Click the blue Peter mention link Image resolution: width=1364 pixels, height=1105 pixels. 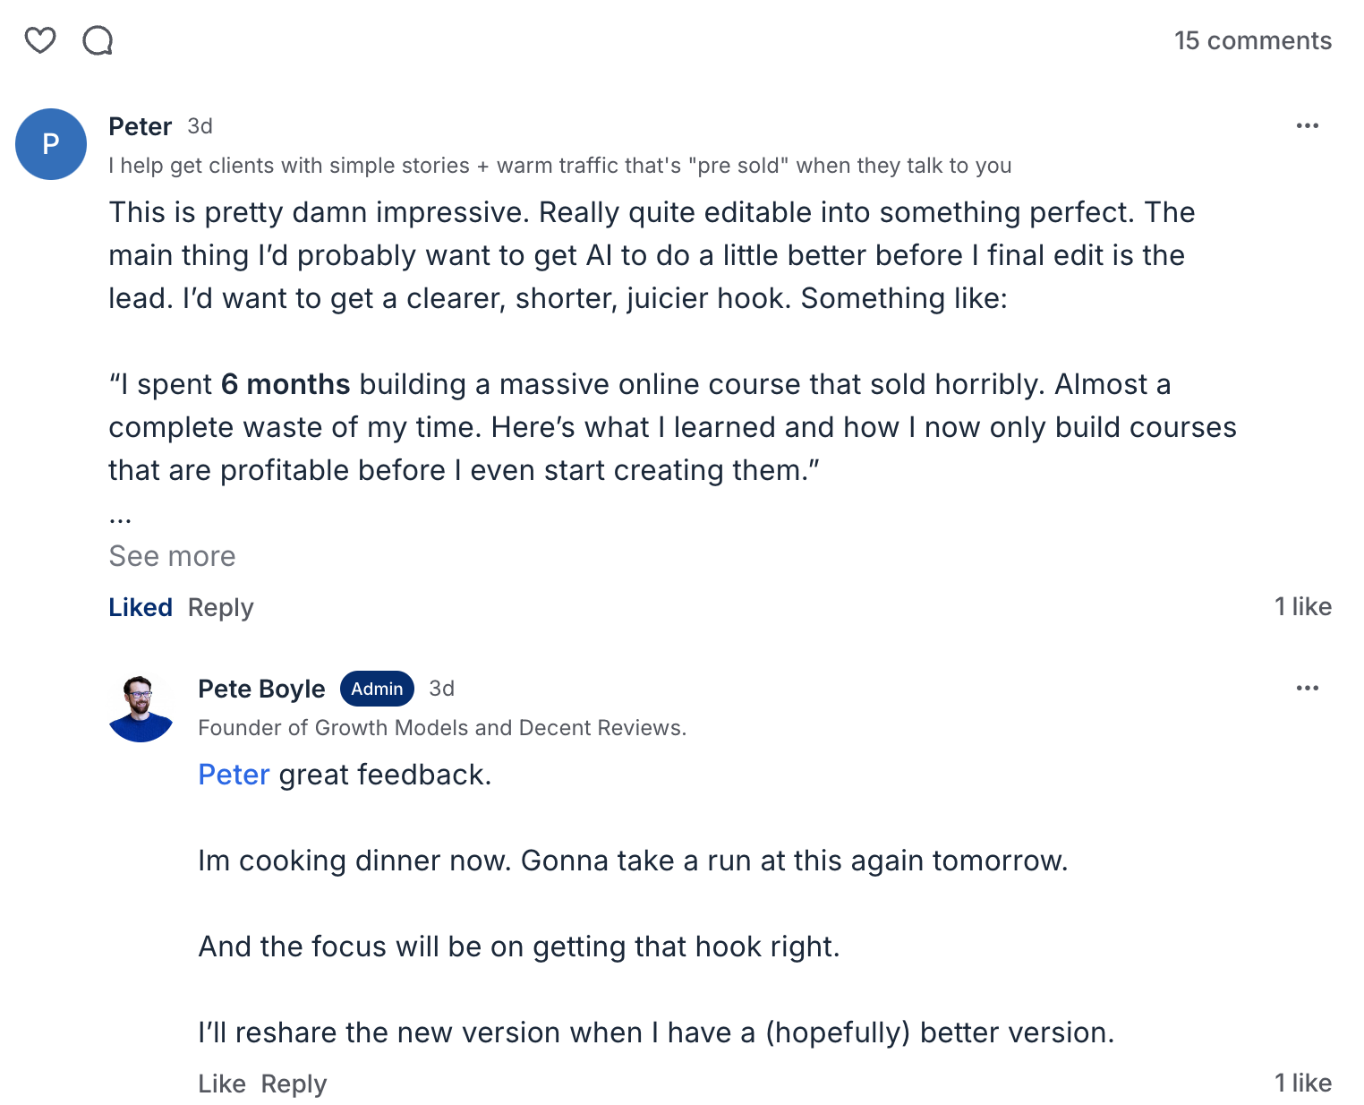234,775
